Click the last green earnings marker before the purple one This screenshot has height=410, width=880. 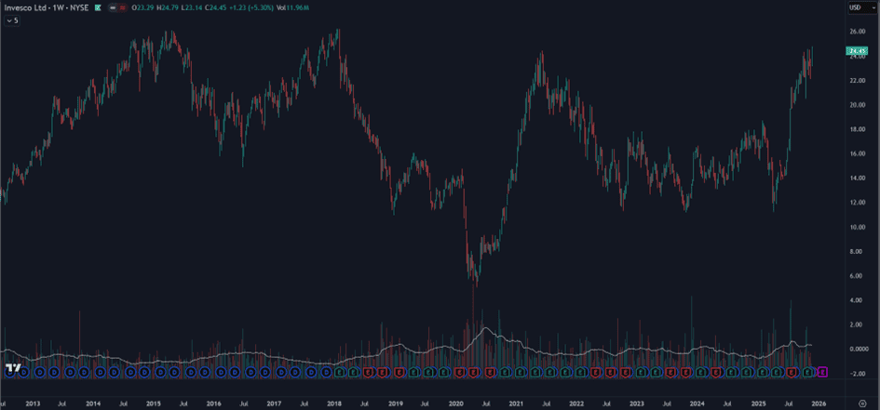coord(807,372)
